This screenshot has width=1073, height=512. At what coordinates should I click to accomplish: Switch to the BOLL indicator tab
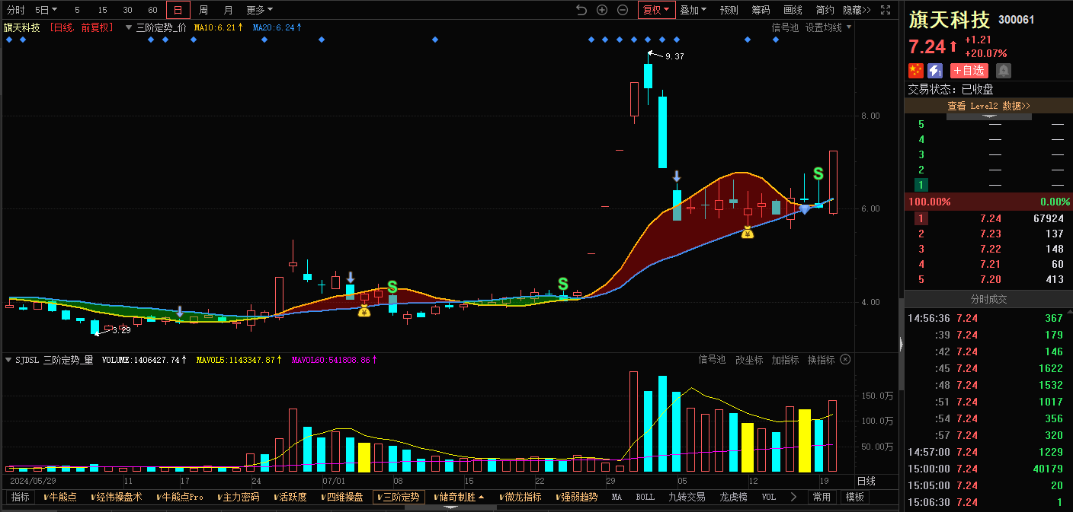645,497
